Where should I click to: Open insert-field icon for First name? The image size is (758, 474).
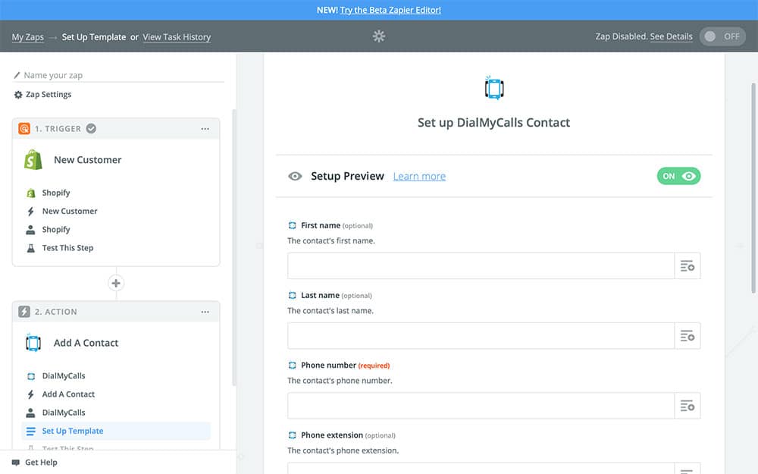click(x=688, y=266)
